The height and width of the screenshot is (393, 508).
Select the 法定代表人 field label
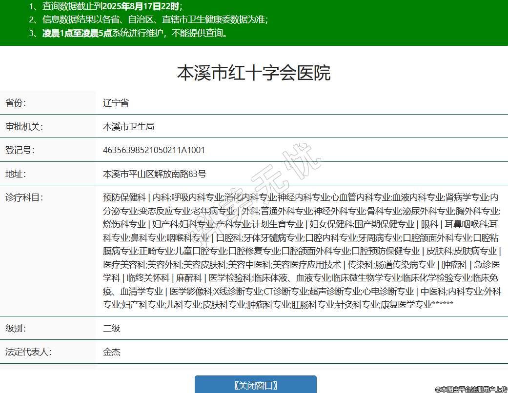[x=28, y=352]
